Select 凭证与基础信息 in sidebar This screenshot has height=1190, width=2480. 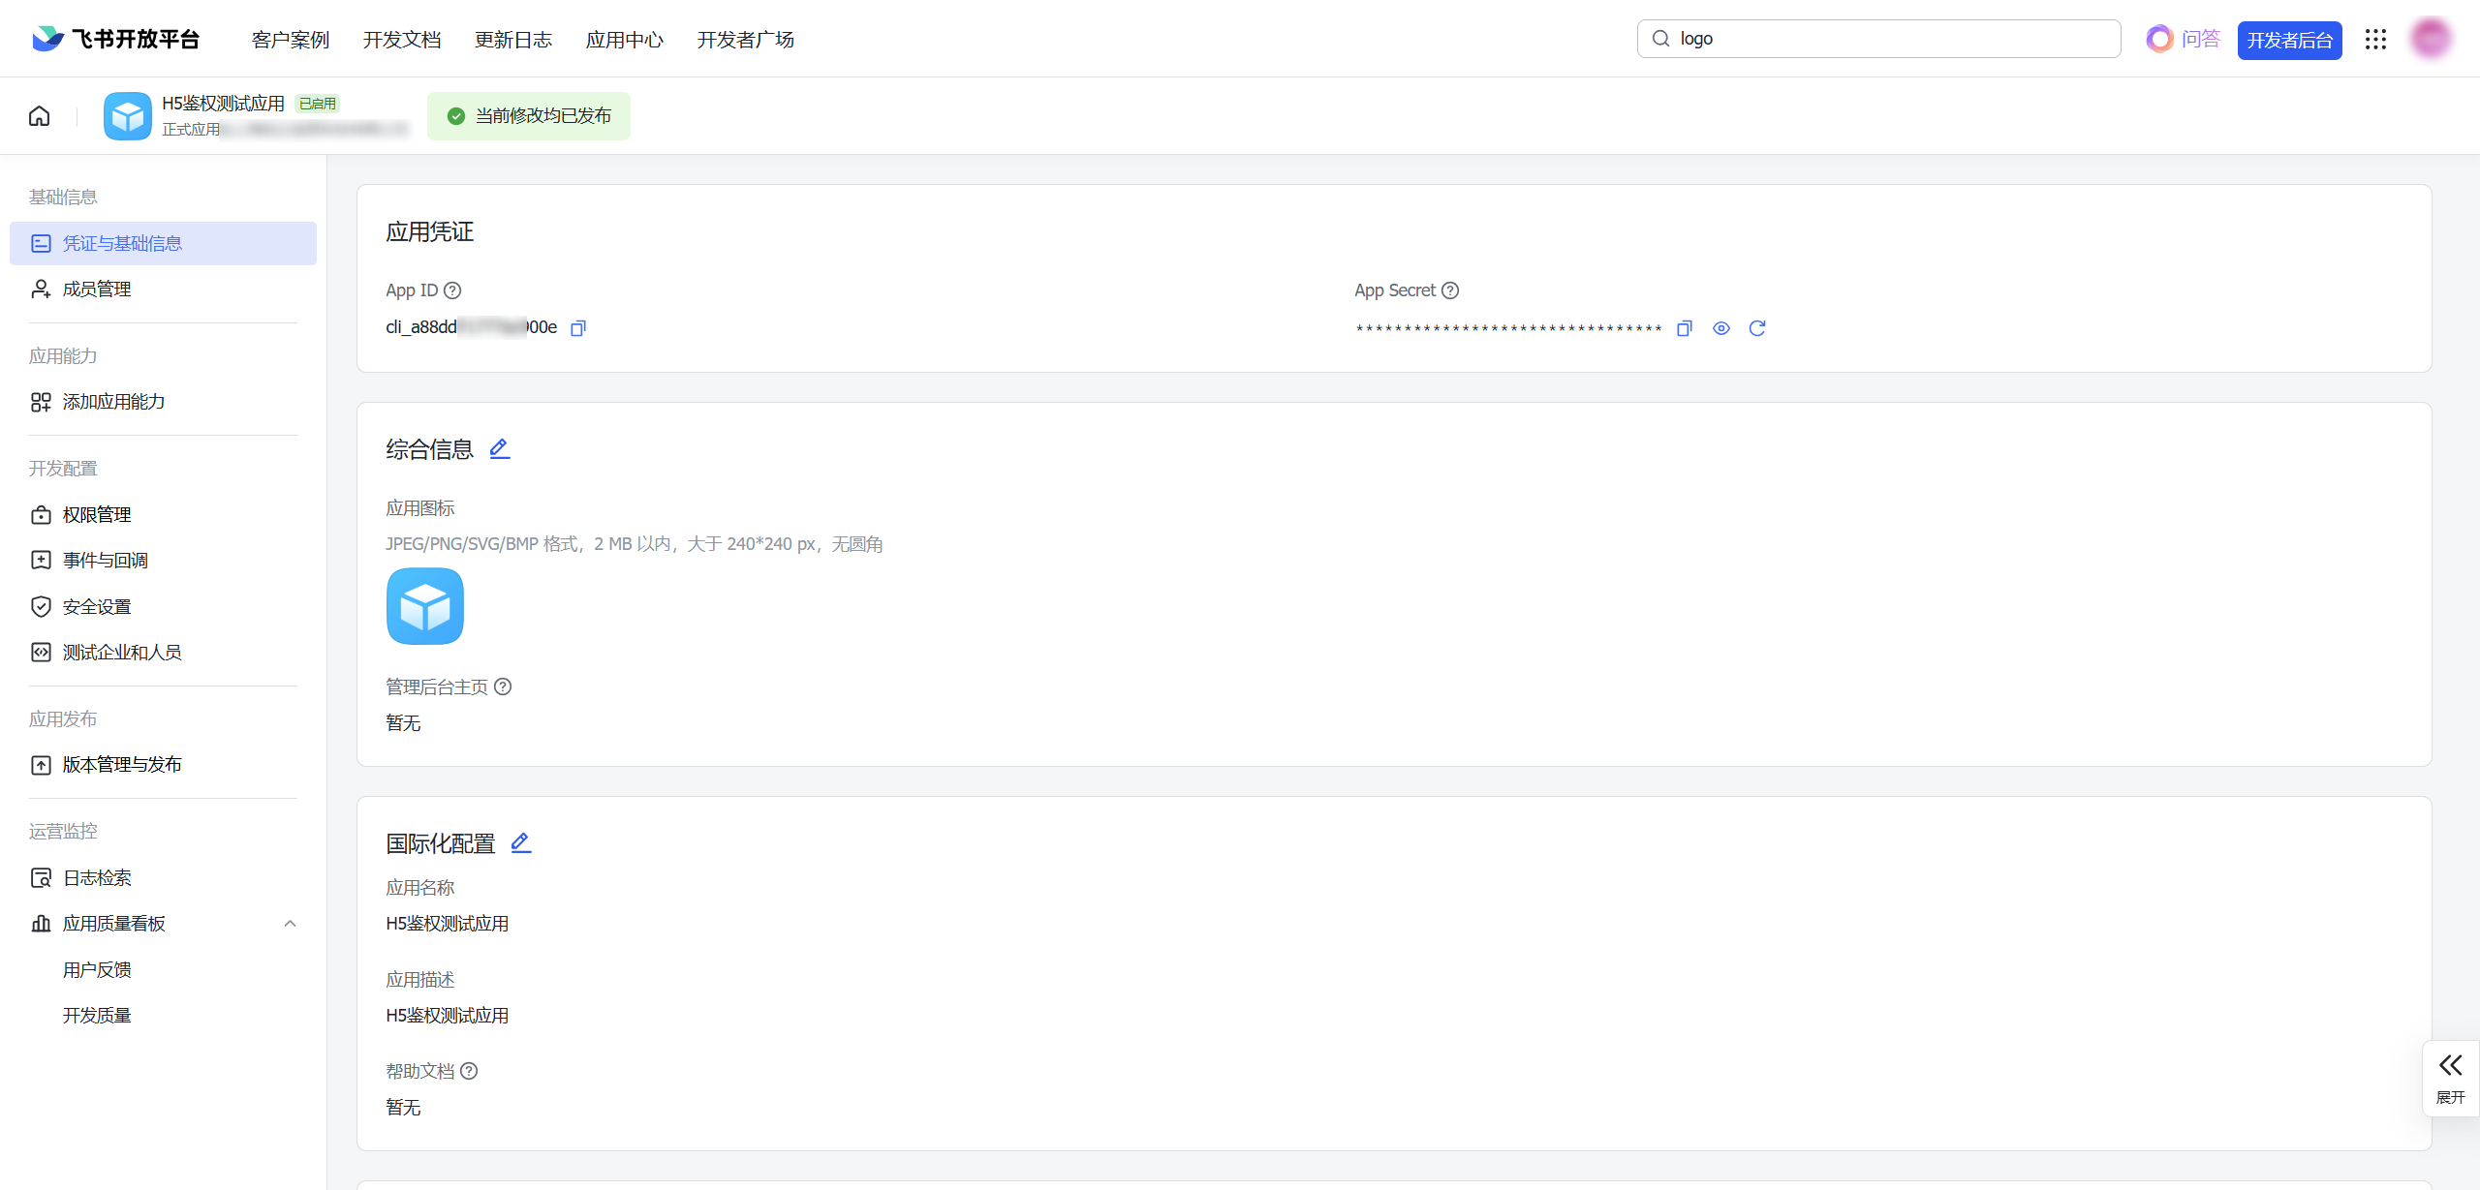point(163,243)
